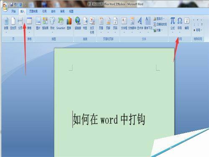Insert a Text Box (文本框)
The height and width of the screenshot is (157, 209).
pyautogui.click(x=124, y=25)
